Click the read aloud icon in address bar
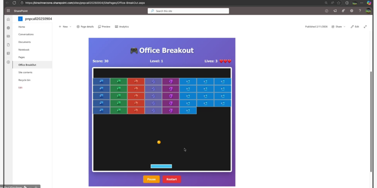This screenshot has height=188, width=377. (332, 3)
